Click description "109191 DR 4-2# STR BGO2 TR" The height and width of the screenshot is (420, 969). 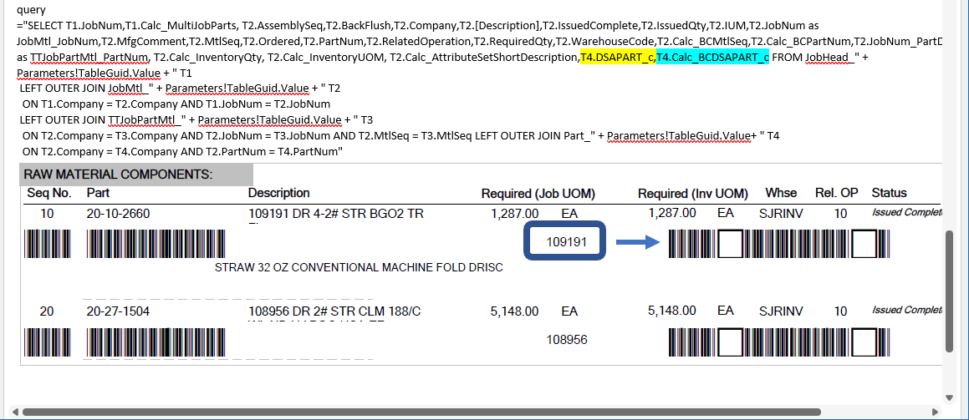[x=335, y=214]
